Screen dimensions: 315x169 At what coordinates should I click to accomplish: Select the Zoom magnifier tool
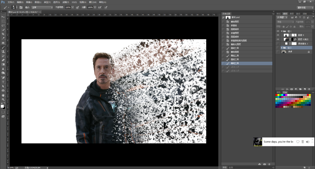click(3, 99)
